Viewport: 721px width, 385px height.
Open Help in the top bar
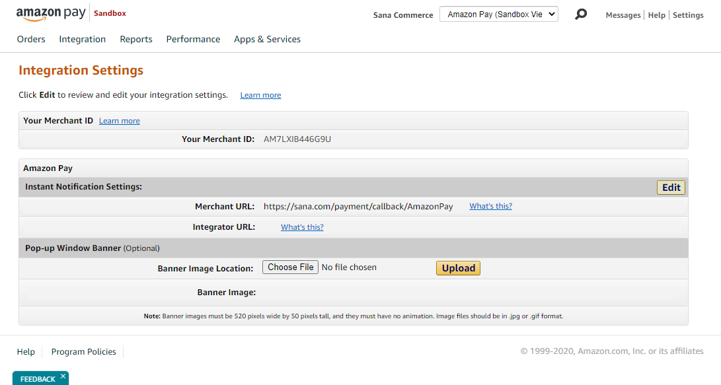(x=657, y=15)
